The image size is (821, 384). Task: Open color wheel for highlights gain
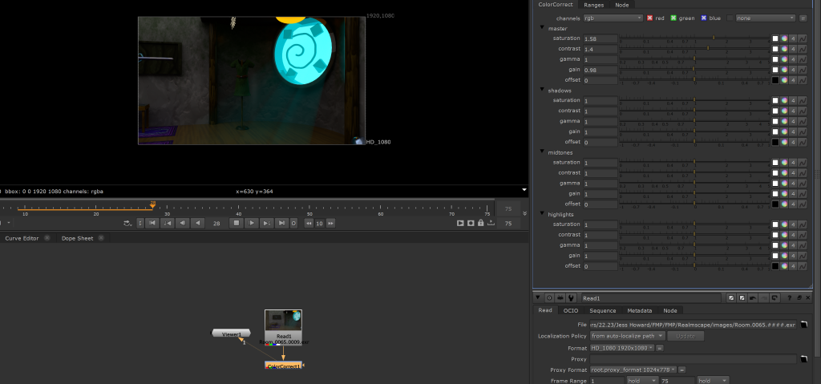pyautogui.click(x=784, y=256)
